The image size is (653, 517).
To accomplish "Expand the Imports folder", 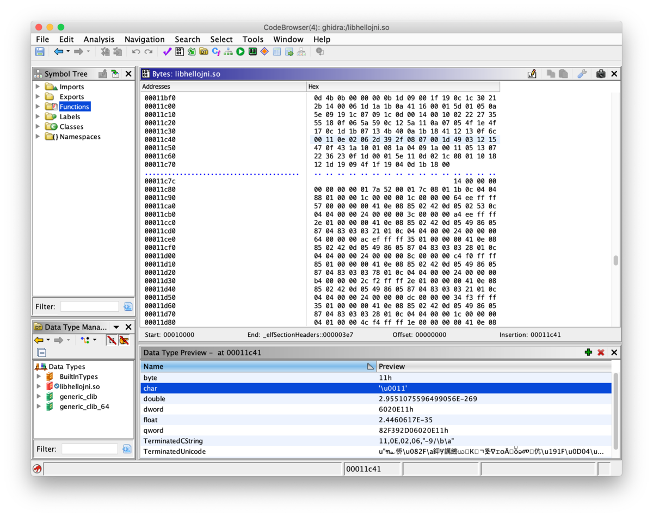I will 38,87.
